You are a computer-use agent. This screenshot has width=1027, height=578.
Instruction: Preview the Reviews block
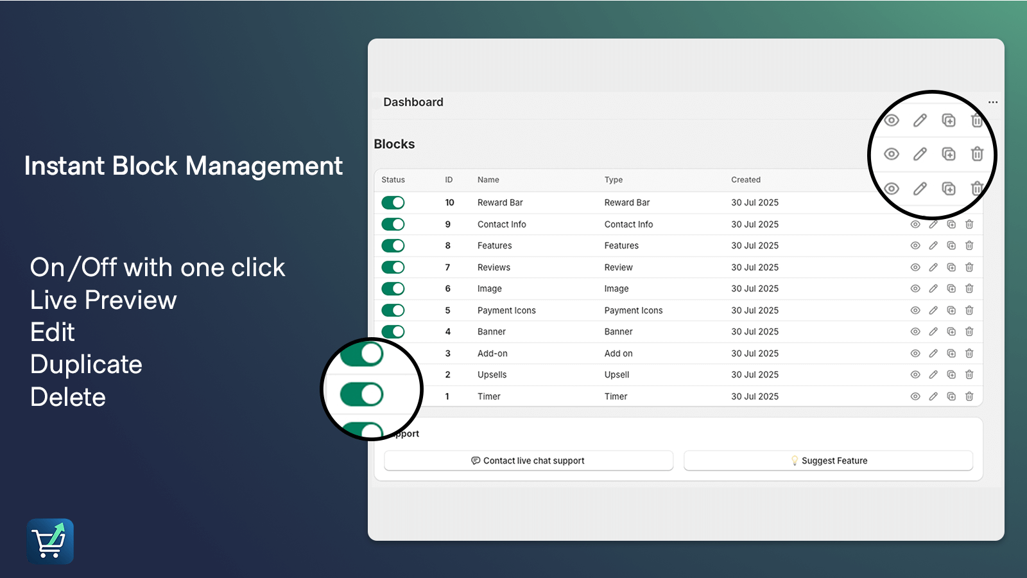point(915,267)
